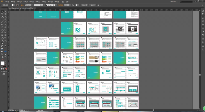
Task: Open the fill color dropdown arrow
Action: [15, 5]
